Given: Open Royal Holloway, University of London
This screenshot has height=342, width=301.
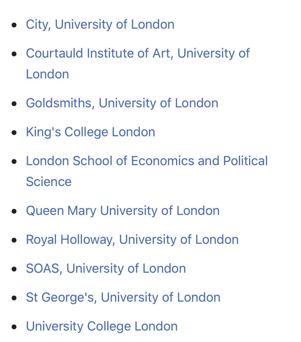Looking at the screenshot, I should [132, 240].
